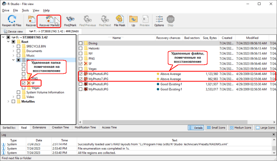Image resolution: width=277 pixels, height=161 pixels.
Task: Click the file list horizontal scrollbar
Action: tap(165, 122)
